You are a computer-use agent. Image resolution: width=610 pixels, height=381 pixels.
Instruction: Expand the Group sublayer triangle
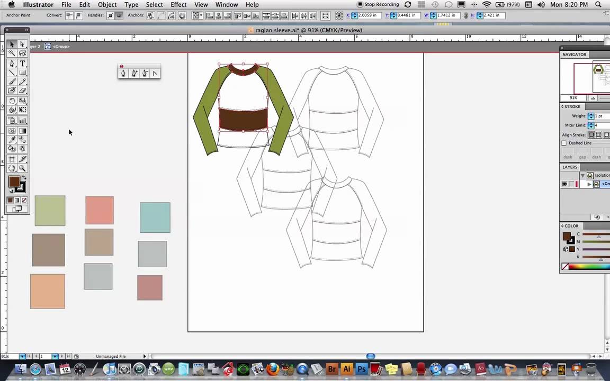(589, 184)
